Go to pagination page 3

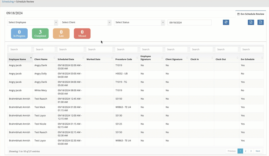click(251, 151)
